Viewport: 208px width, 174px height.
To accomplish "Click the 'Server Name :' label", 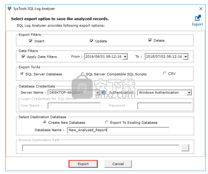I will pyautogui.click(x=33, y=93).
